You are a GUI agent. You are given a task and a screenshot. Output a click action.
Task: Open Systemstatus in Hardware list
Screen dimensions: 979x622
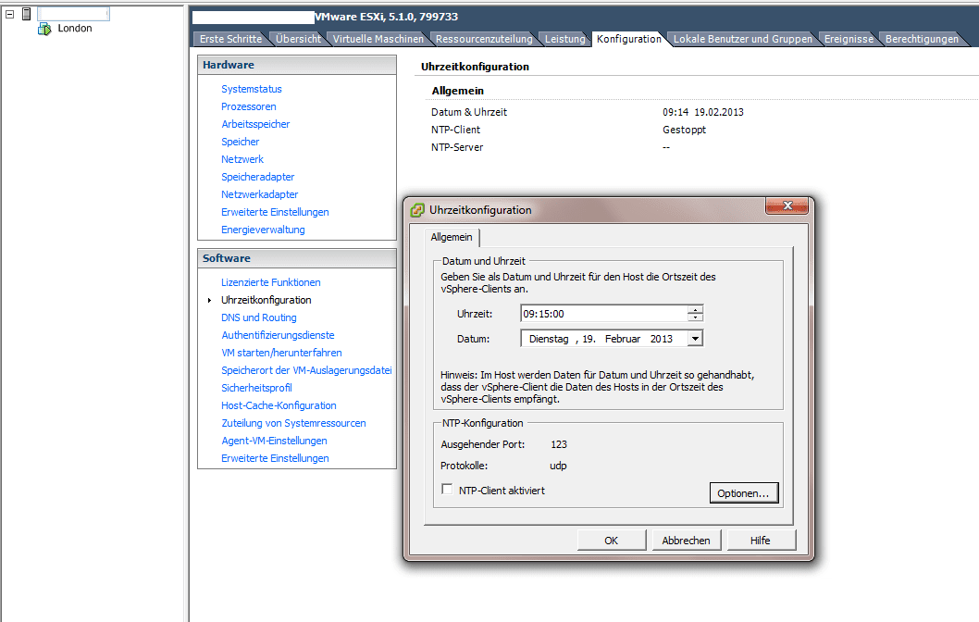(252, 89)
